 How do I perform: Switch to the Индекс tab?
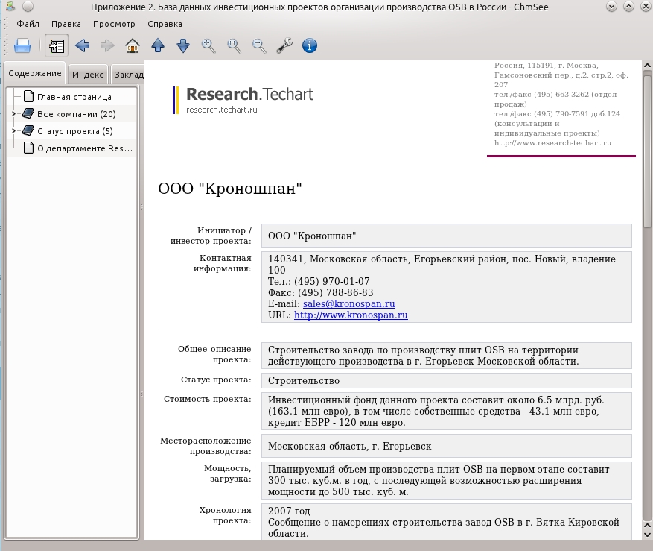click(88, 75)
